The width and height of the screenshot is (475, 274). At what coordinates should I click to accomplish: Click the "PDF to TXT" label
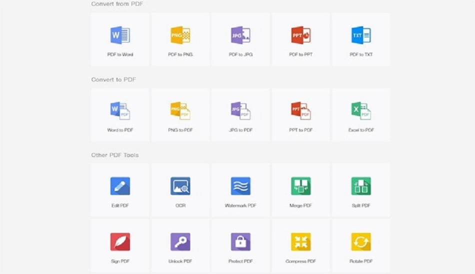[x=361, y=54]
